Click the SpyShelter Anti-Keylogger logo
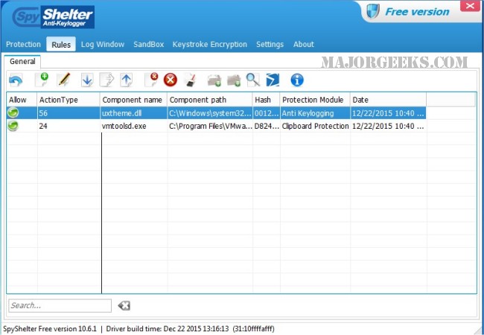The image size is (484, 335). (53, 17)
